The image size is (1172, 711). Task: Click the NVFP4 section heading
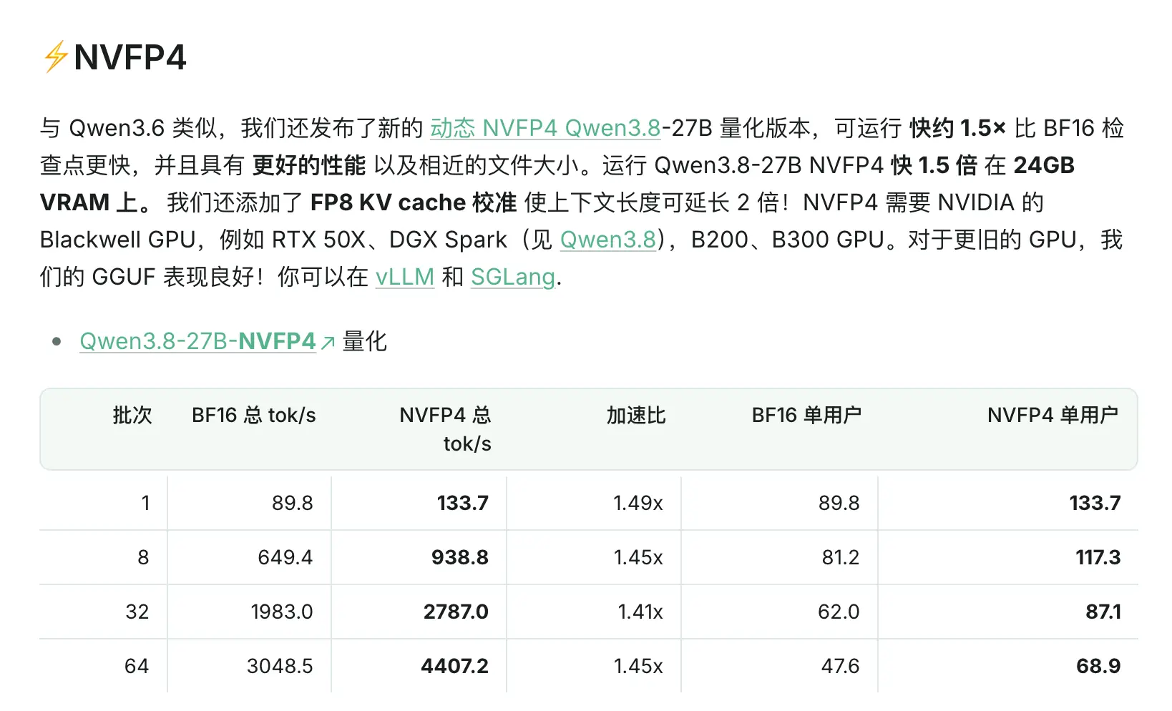130,57
